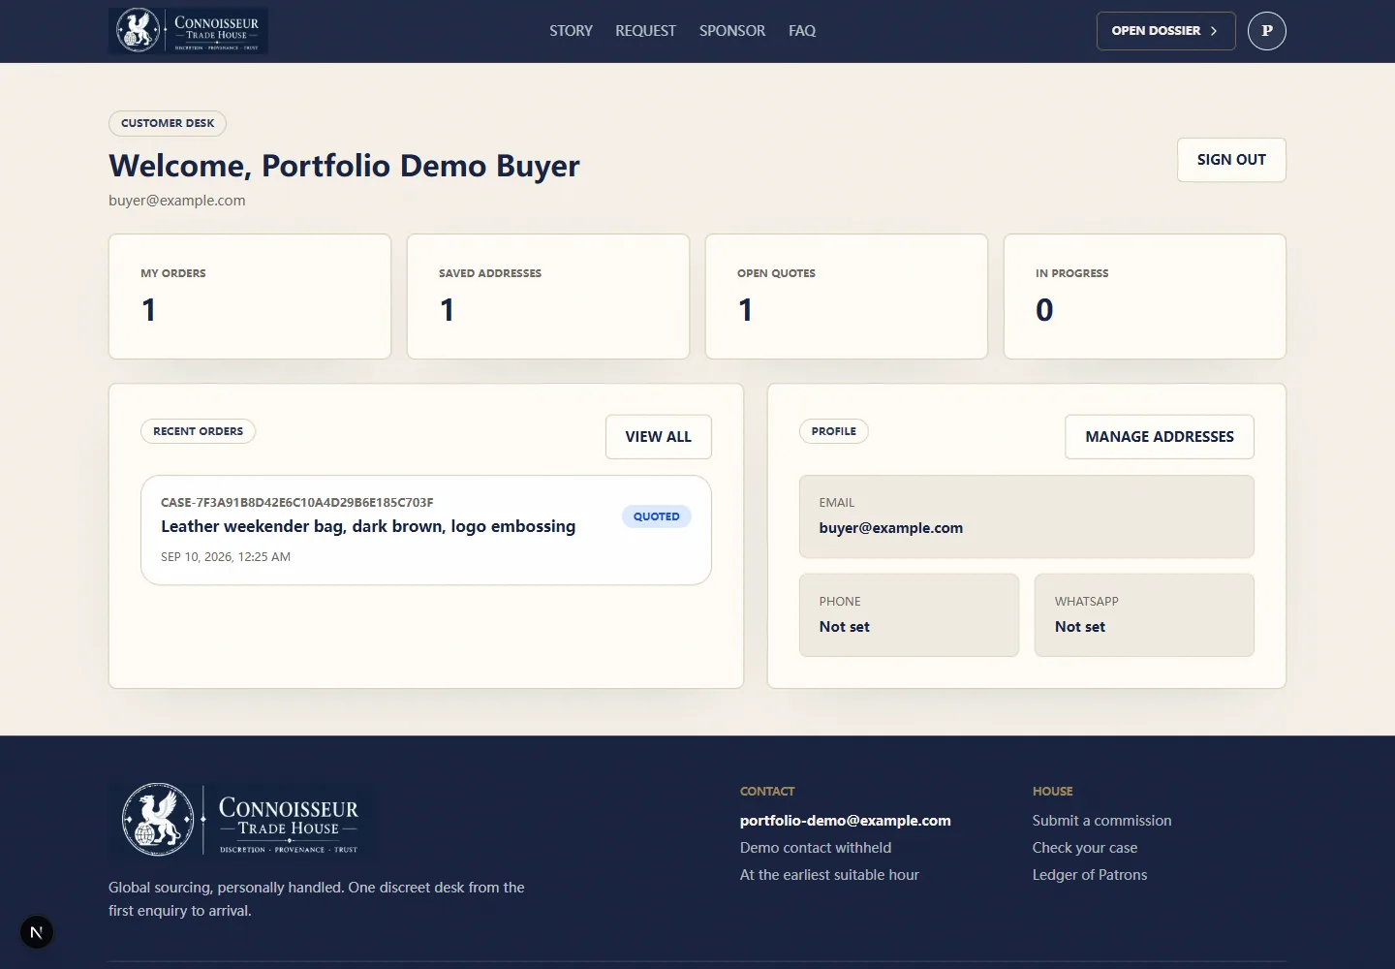1395x969 pixels.
Task: Click the Next.js N badge icon
Action: [37, 933]
